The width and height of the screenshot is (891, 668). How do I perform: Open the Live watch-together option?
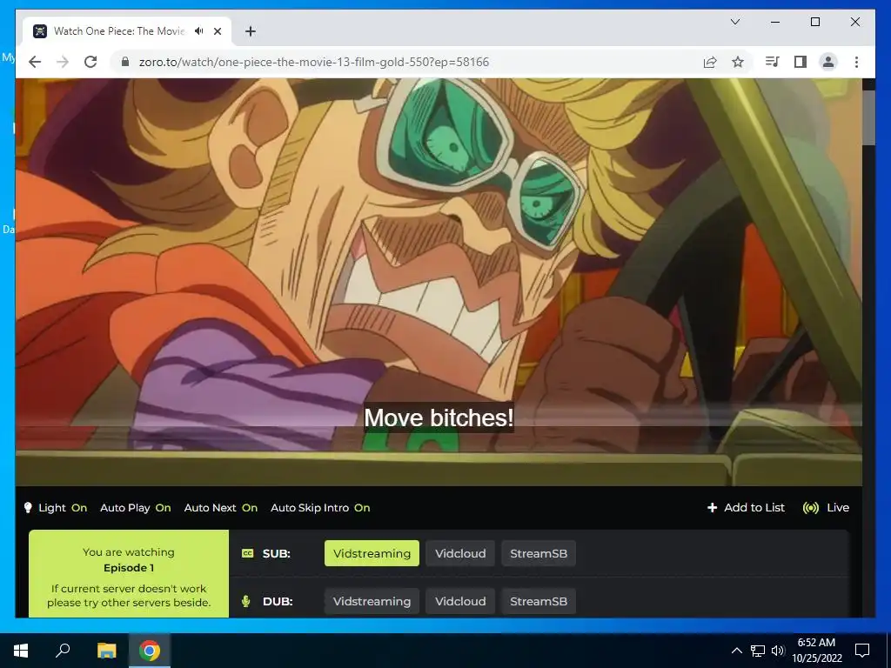click(x=826, y=508)
